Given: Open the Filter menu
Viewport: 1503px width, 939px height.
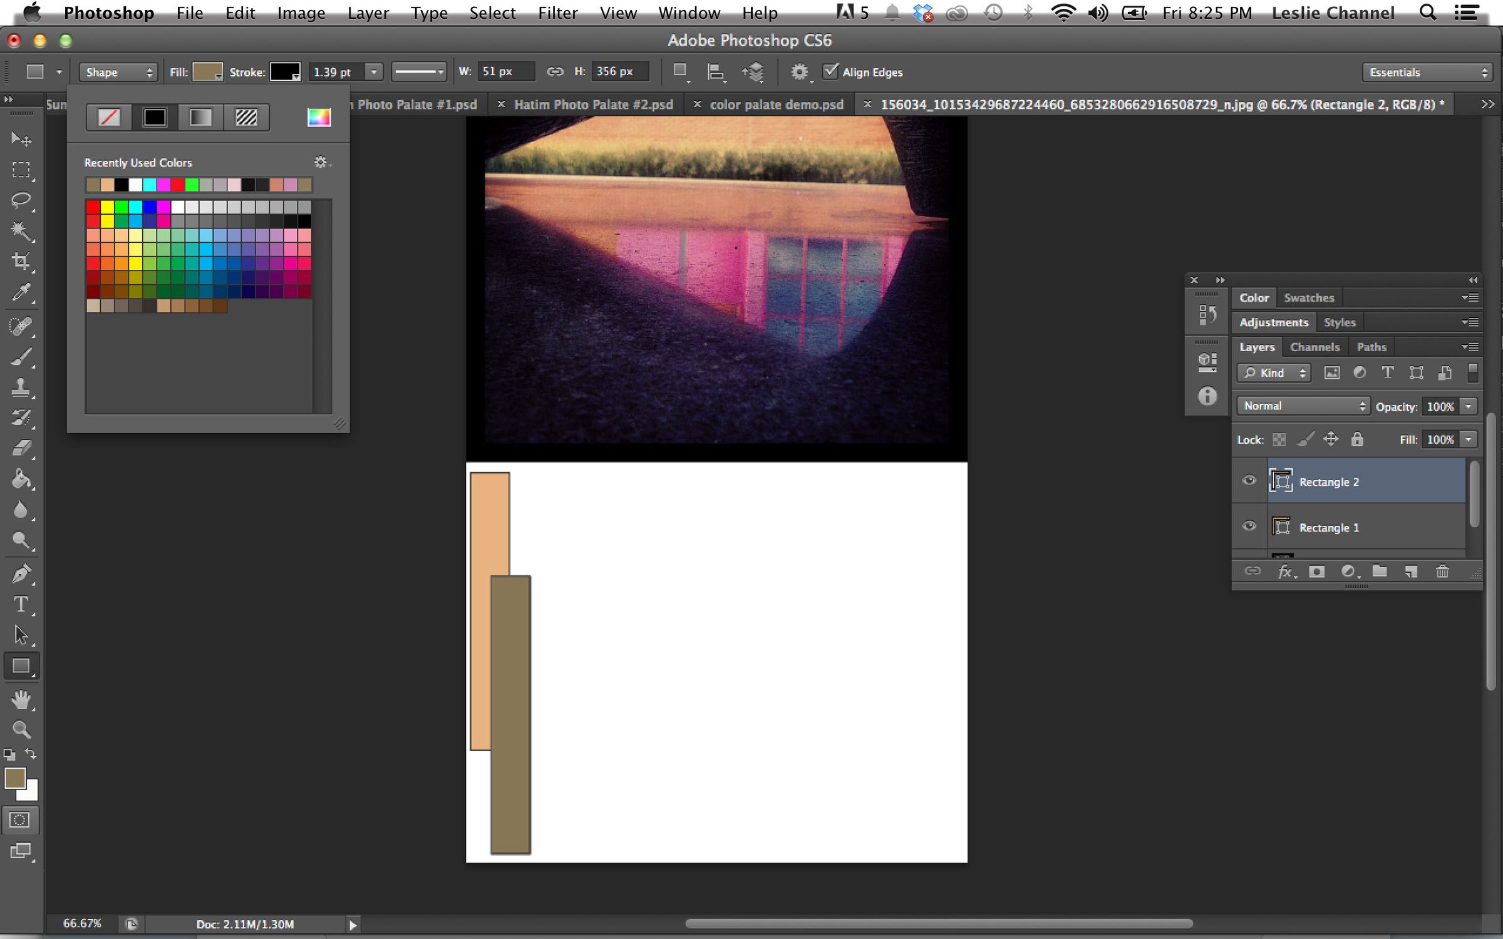Looking at the screenshot, I should [x=557, y=13].
